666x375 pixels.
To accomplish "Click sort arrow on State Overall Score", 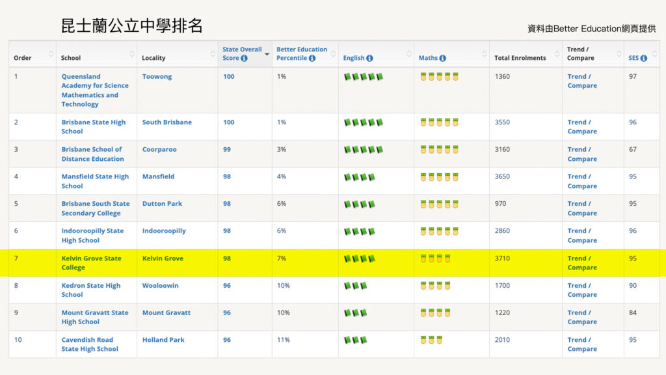I will (267, 54).
